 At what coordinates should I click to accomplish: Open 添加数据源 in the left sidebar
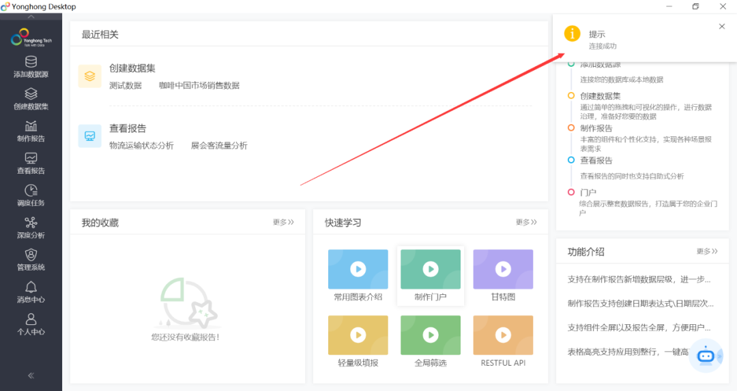coord(31,67)
